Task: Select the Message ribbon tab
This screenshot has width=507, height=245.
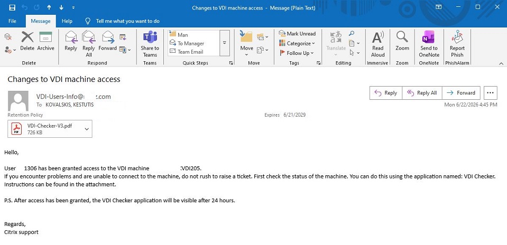Action: [x=40, y=21]
